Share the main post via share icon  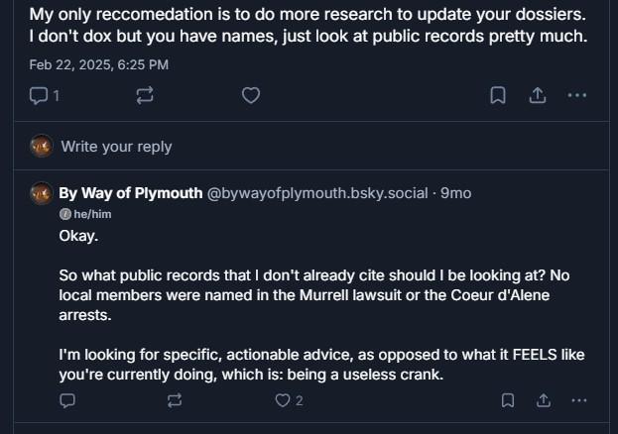point(537,96)
